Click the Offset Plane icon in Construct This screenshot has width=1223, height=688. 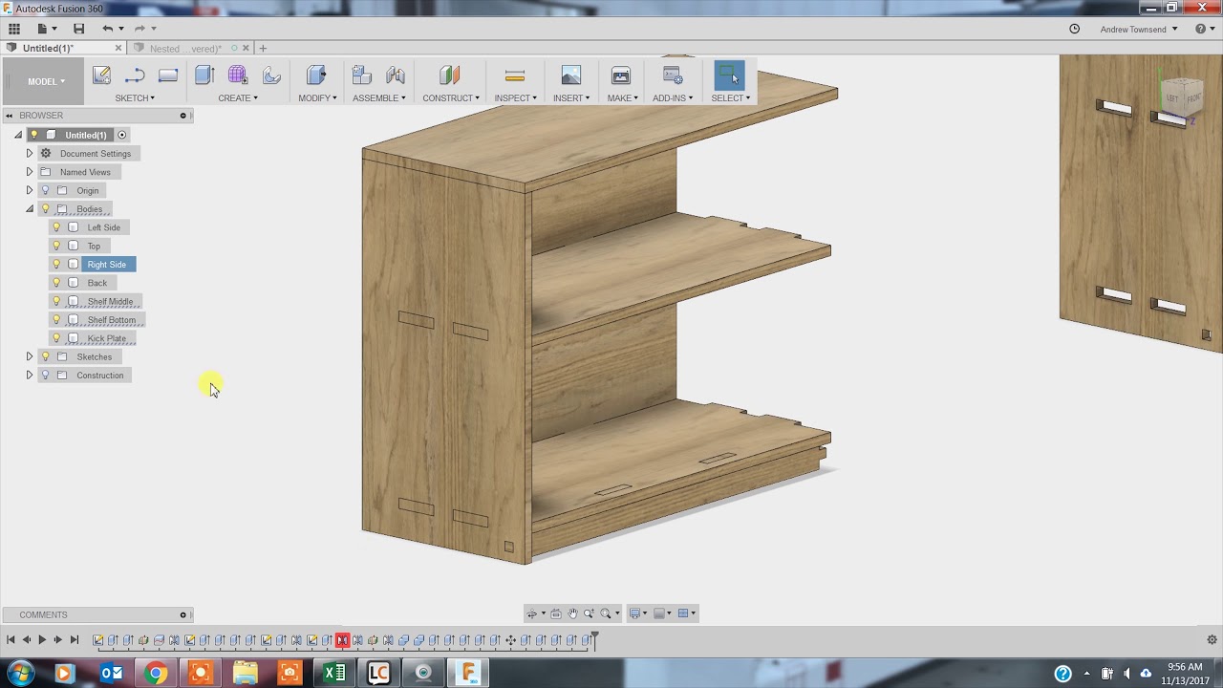coord(450,75)
